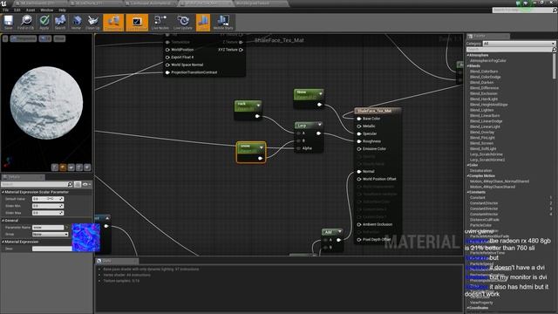Open the Lit view mode dropdown
This screenshot has width=558, height=314.
45,38
